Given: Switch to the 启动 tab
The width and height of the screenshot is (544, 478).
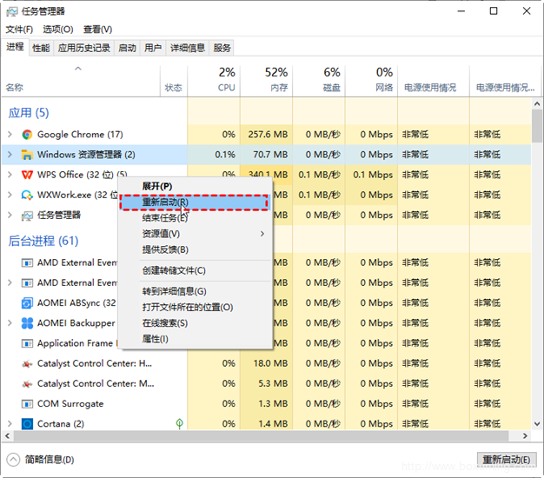Looking at the screenshot, I should [x=128, y=48].
